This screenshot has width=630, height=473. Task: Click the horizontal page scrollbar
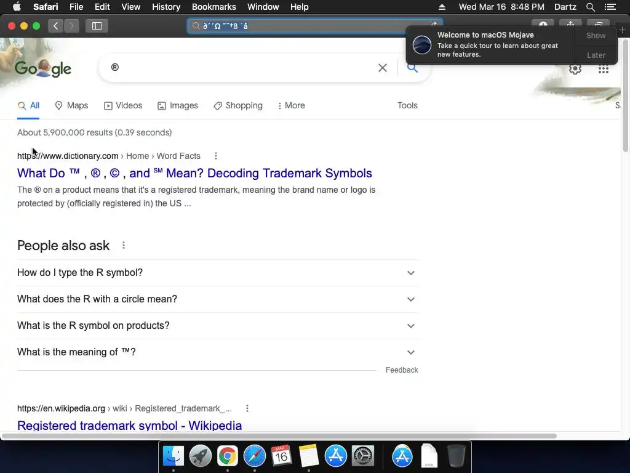point(279,436)
